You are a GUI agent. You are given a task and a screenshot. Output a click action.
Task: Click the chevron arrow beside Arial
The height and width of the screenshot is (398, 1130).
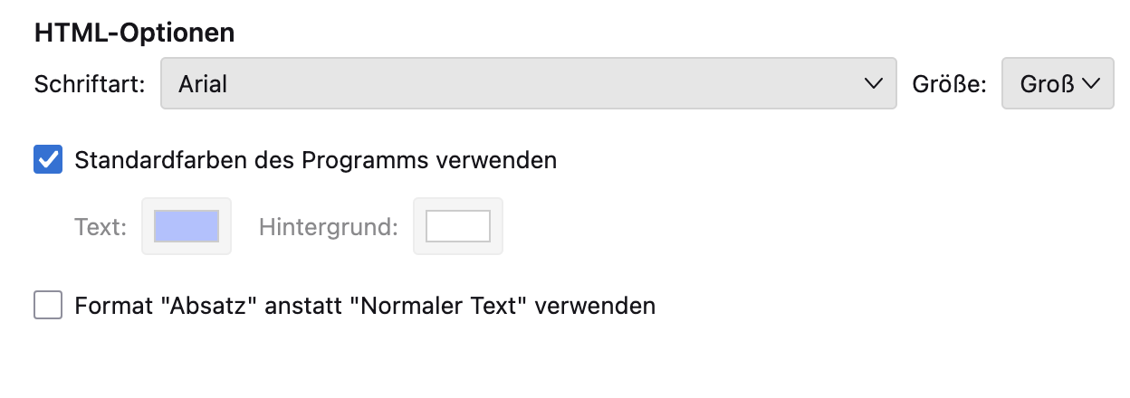click(874, 84)
